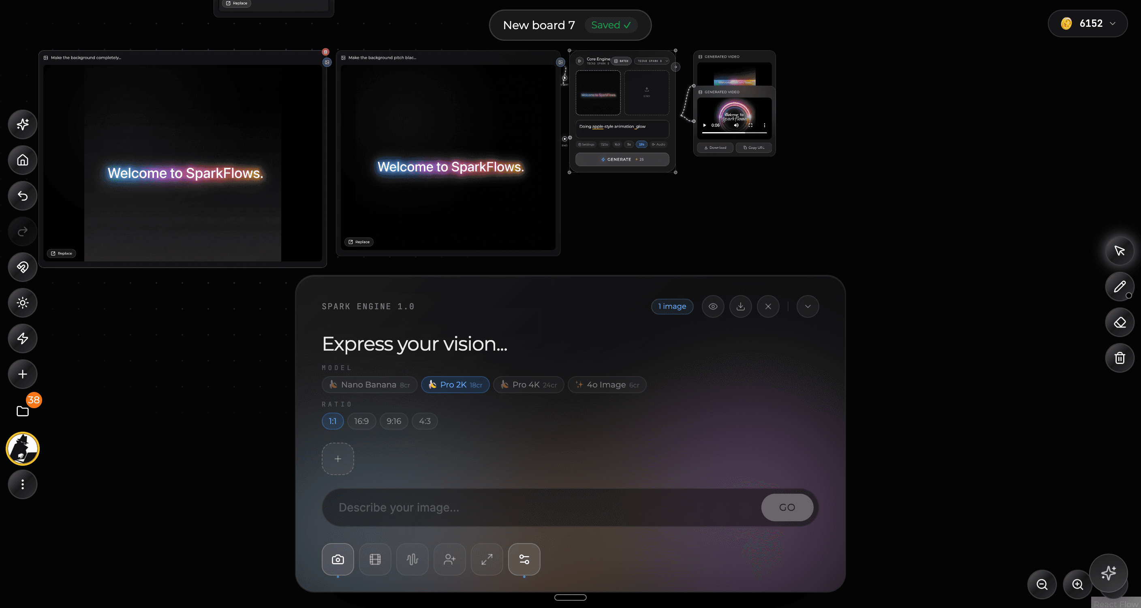Collapse the Spark Engine panel chevron

click(808, 306)
